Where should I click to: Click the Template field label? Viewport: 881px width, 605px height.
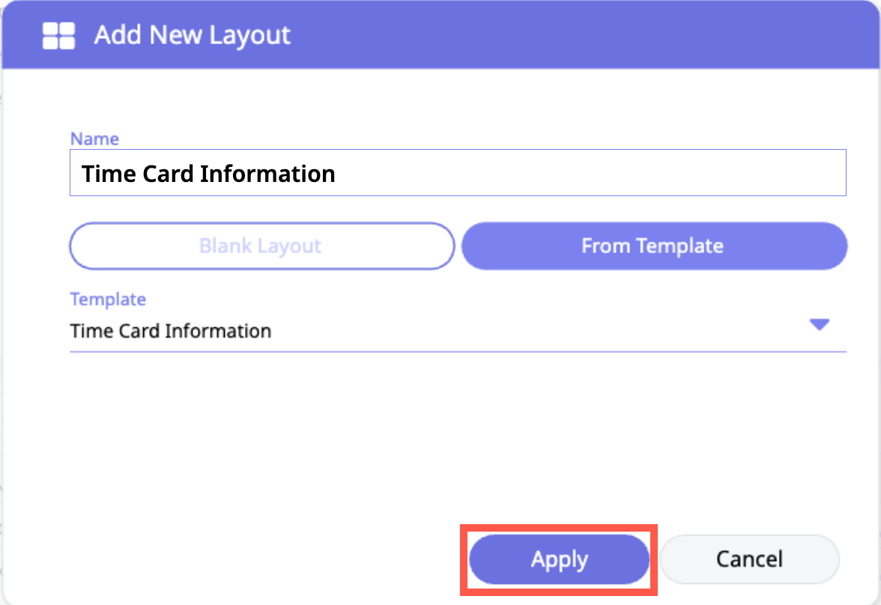point(108,300)
